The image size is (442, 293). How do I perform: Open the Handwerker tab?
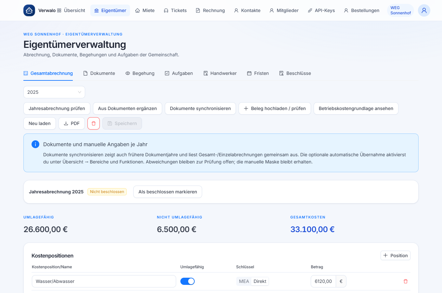220,73
